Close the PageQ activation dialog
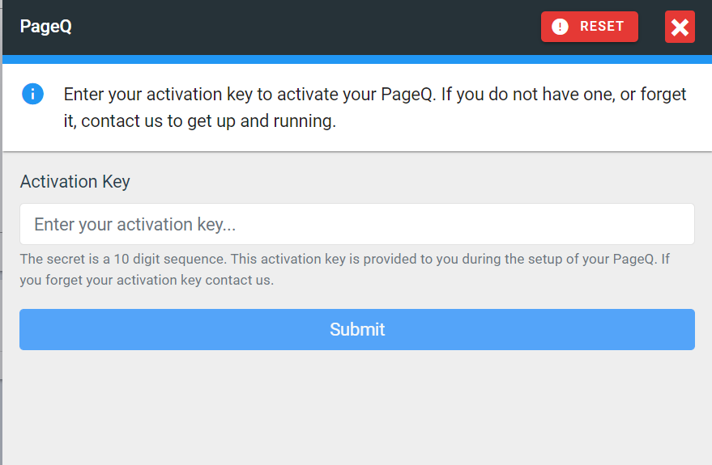The image size is (712, 465). (x=680, y=27)
